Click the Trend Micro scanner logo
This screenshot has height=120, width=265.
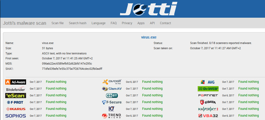(112, 116)
